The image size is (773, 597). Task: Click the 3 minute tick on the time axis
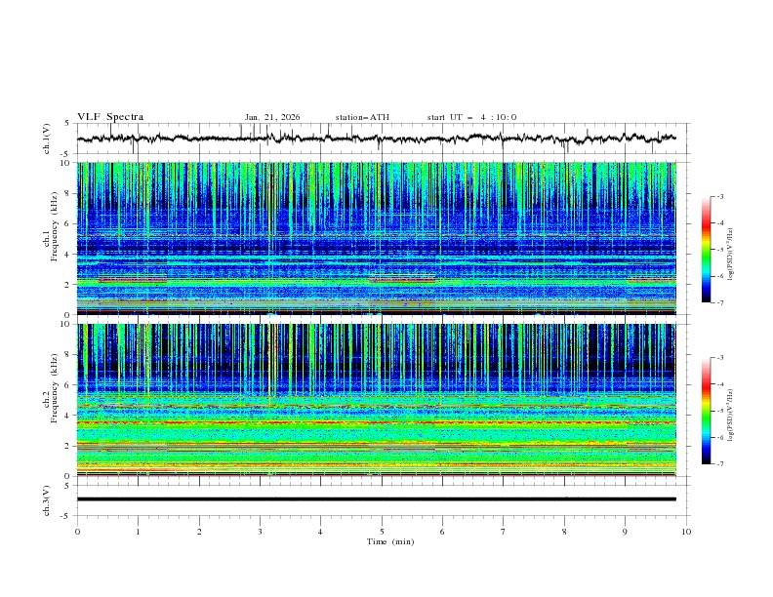pos(260,532)
